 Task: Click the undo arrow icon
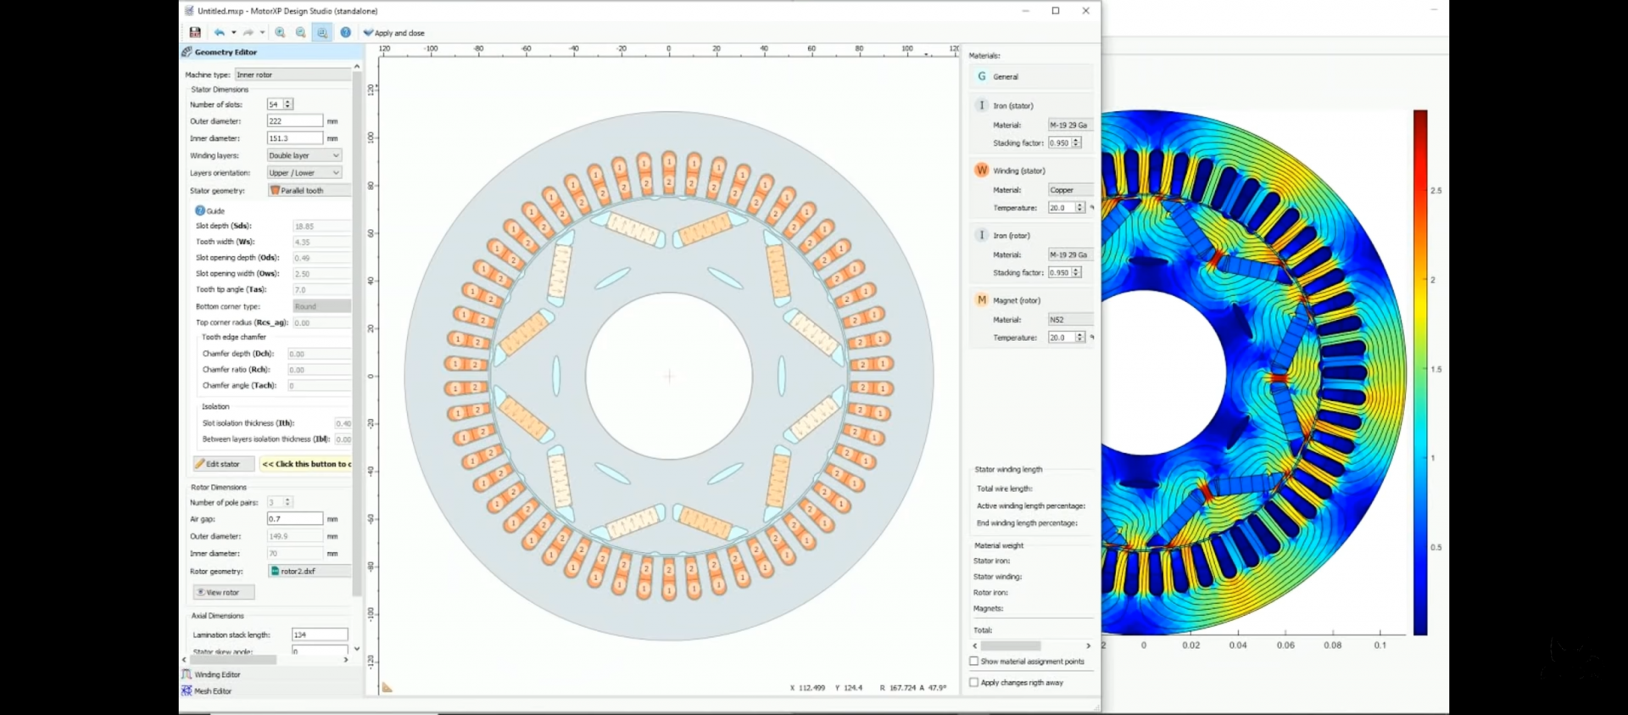coord(219,32)
